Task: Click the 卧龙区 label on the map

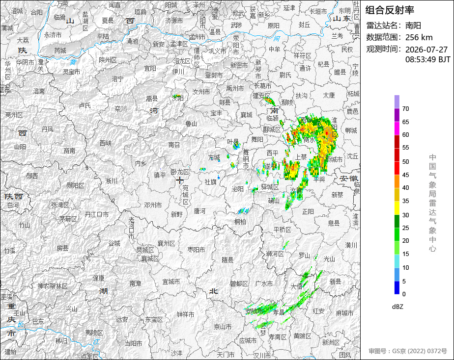Action: click(x=180, y=172)
